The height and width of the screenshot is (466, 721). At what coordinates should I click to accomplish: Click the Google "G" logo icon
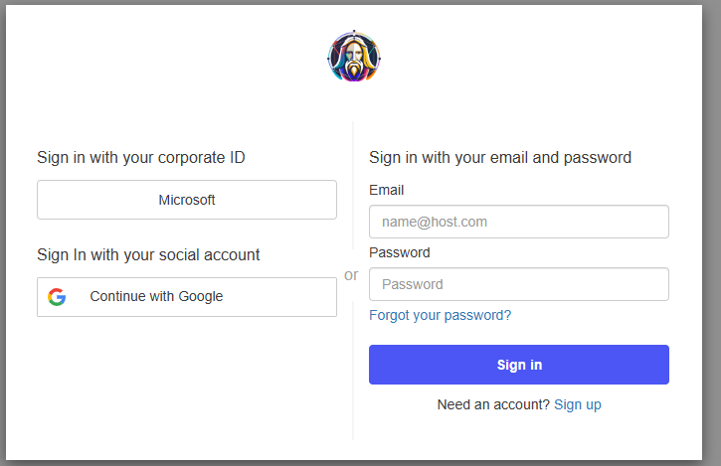57,297
